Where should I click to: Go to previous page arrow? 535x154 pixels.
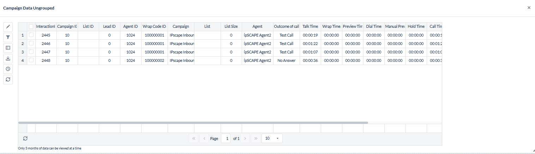204,139
